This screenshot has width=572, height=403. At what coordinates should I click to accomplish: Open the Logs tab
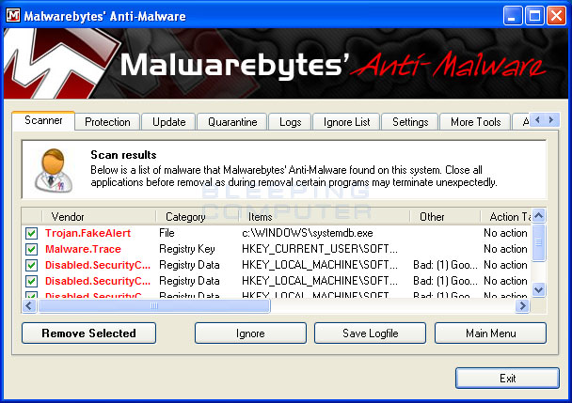pos(290,122)
